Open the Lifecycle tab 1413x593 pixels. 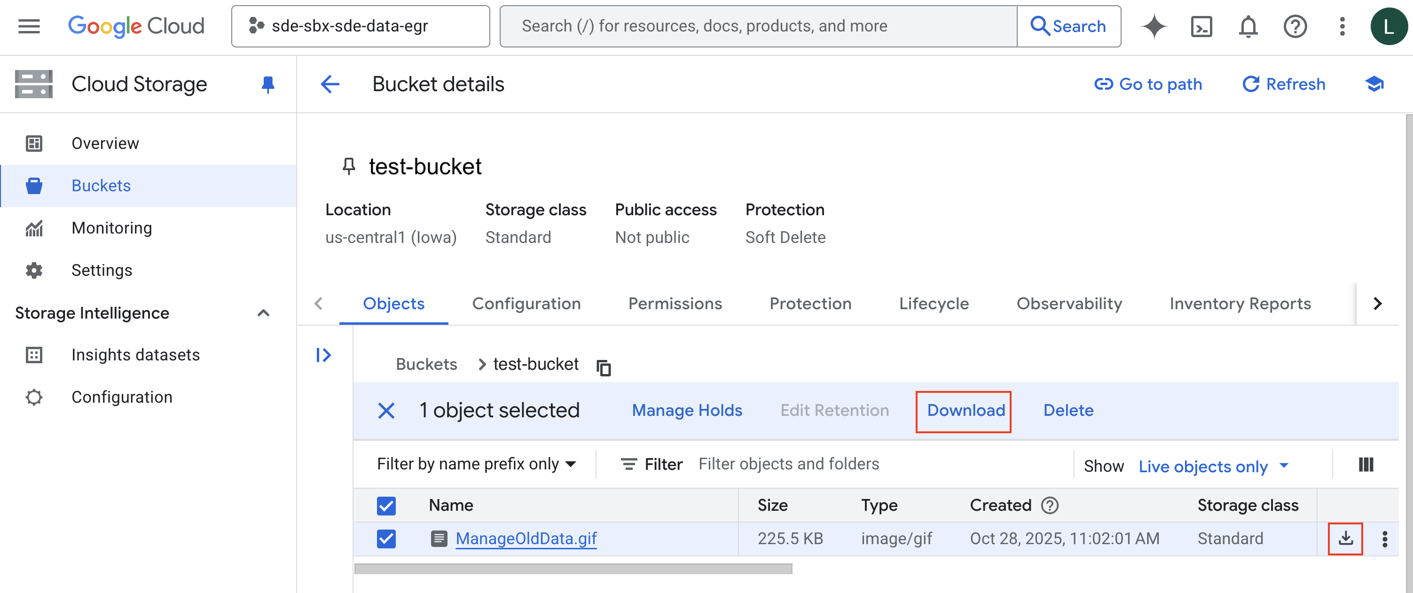[x=934, y=304]
